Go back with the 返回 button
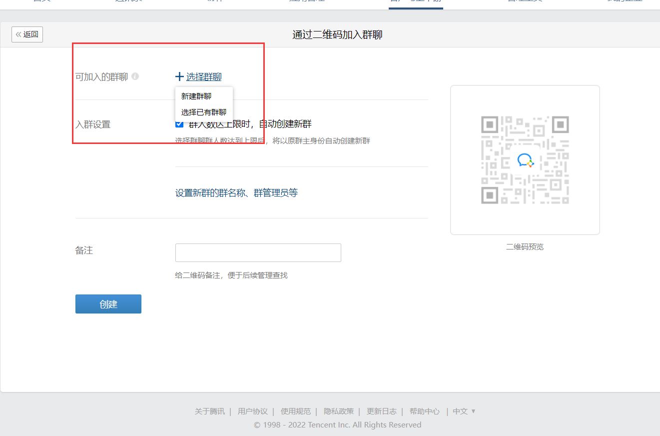Screen dimensions: 660x436 tap(27, 34)
